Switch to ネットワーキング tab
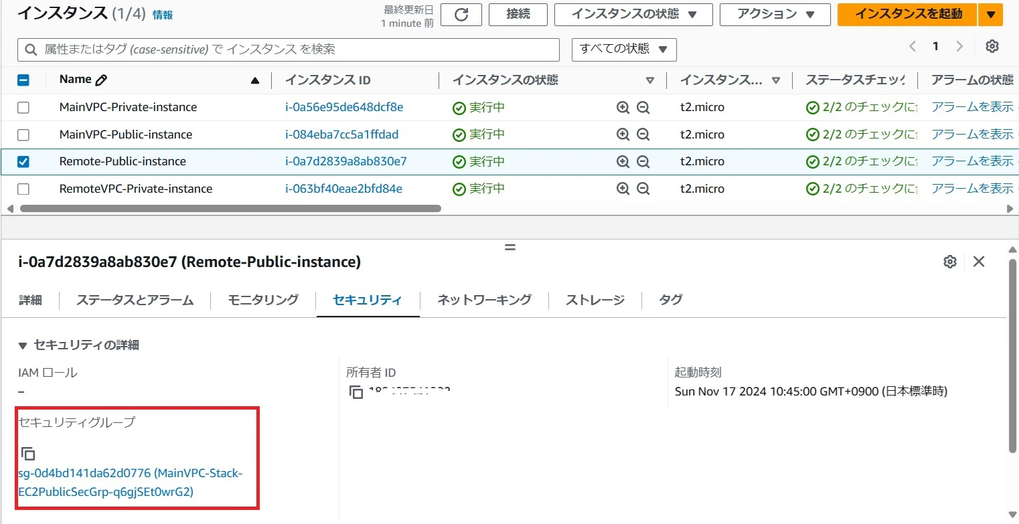This screenshot has height=524, width=1019. [484, 300]
